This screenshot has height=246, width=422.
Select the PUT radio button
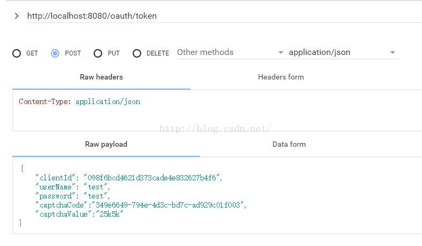pos(98,53)
